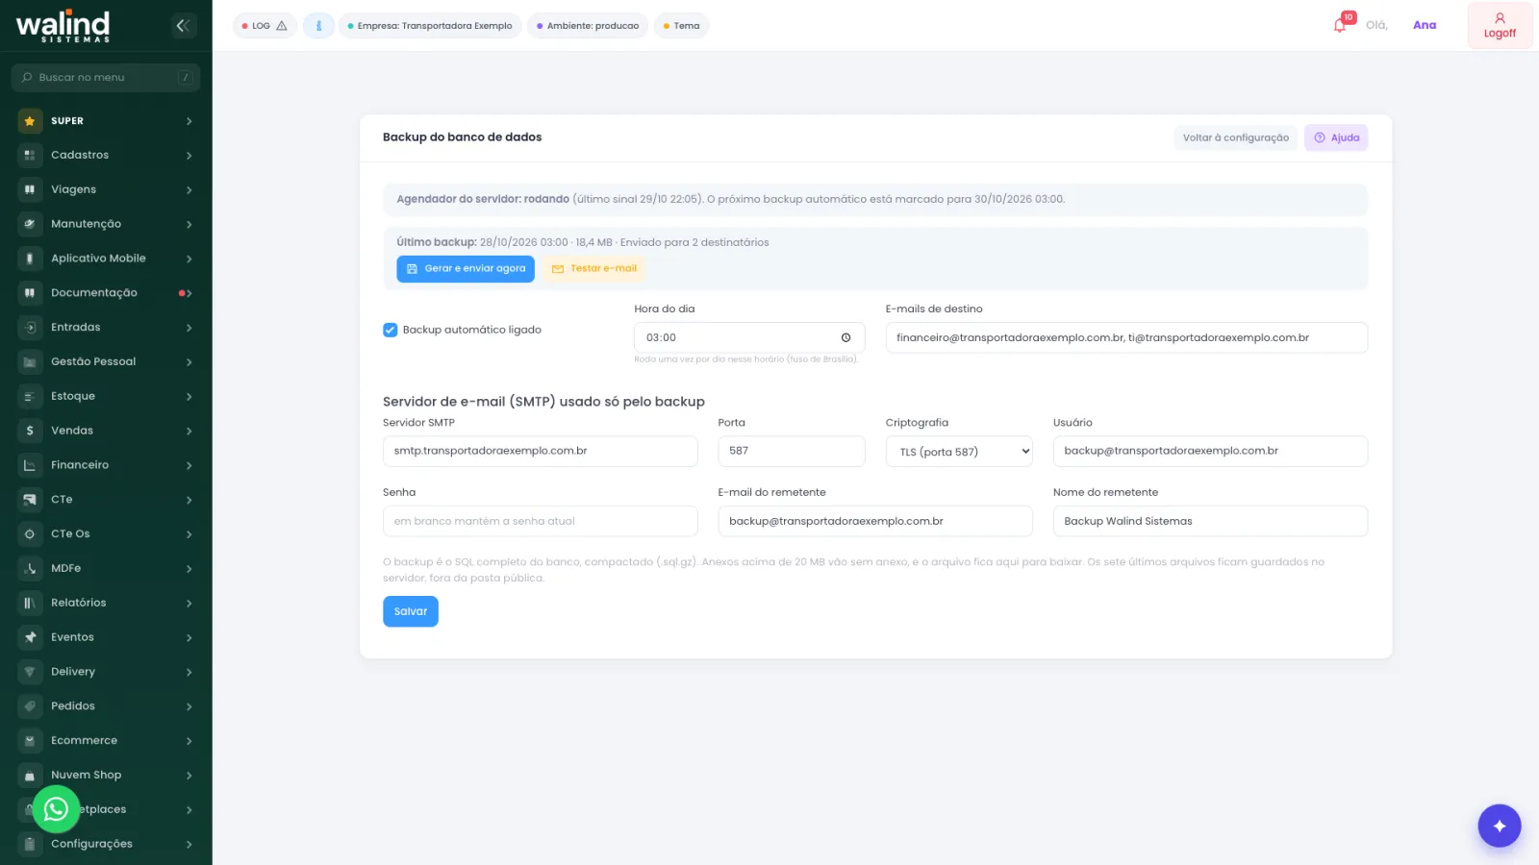Click Gerar e enviar agora button
Image resolution: width=1539 pixels, height=865 pixels.
pos(466,269)
